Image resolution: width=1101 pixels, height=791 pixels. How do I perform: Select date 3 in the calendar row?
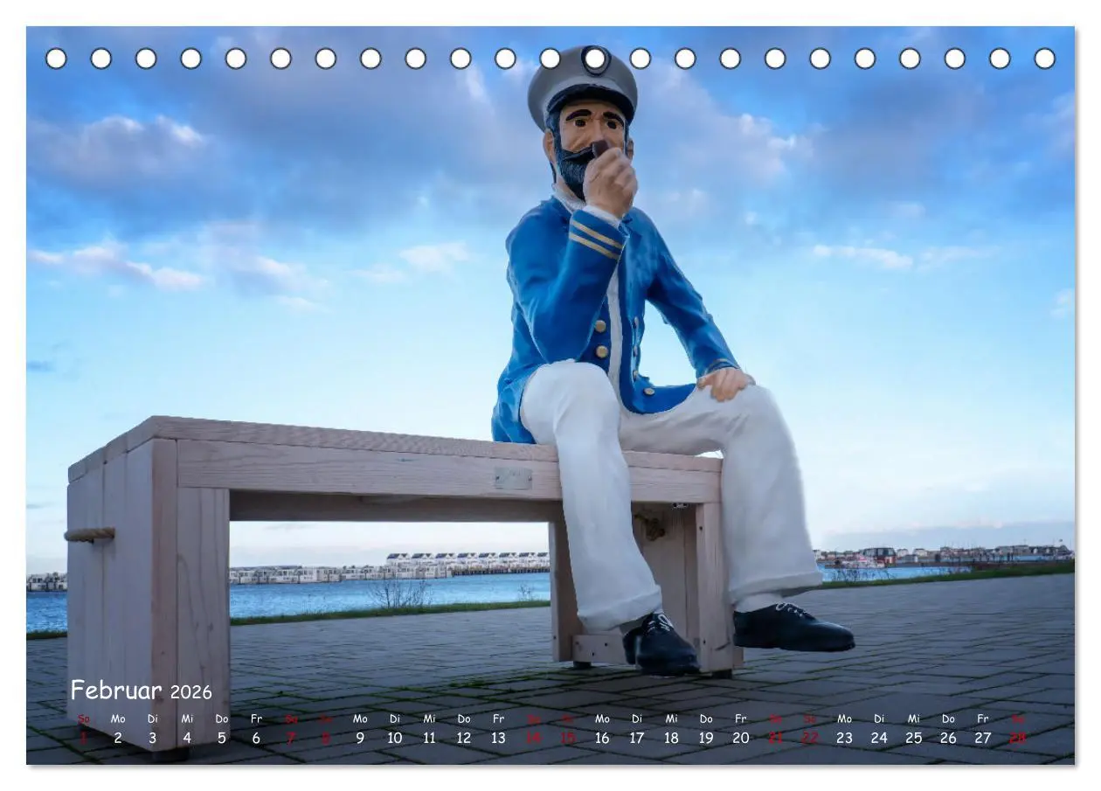(x=152, y=738)
